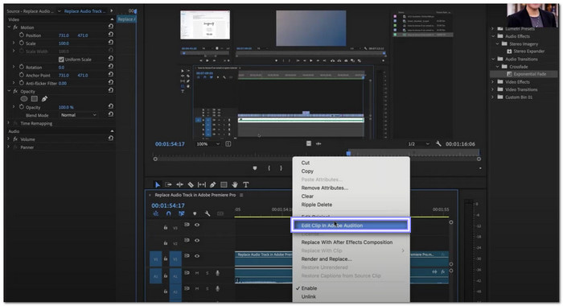Lock track V3
Screen dimensions: 563x306
click(166, 227)
